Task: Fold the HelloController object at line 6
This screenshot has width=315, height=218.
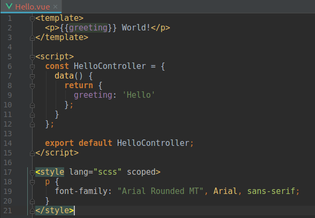Action: tap(32, 67)
